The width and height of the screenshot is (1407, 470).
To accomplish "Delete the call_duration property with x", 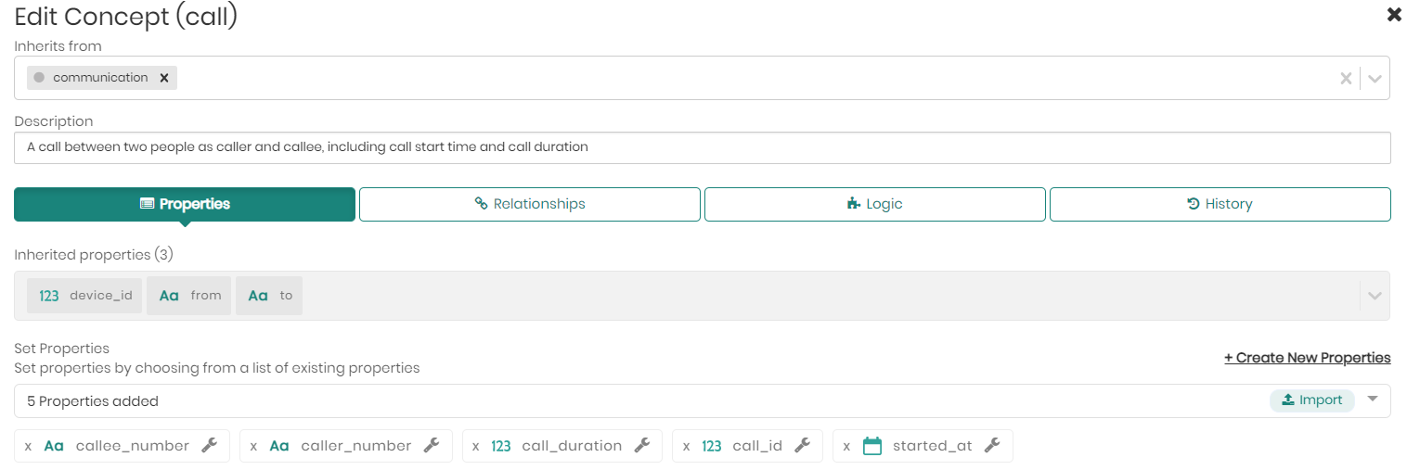I will click(476, 446).
